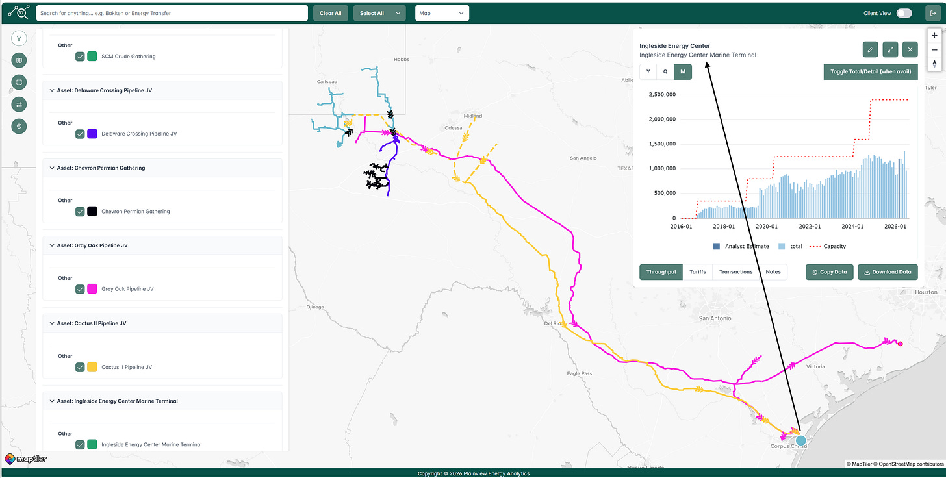Click the purple Delaware Crossing Pipeline color swatch

(92, 134)
